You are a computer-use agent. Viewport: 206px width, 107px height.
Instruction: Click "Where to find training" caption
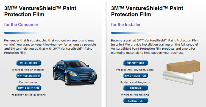coord(135,95)
